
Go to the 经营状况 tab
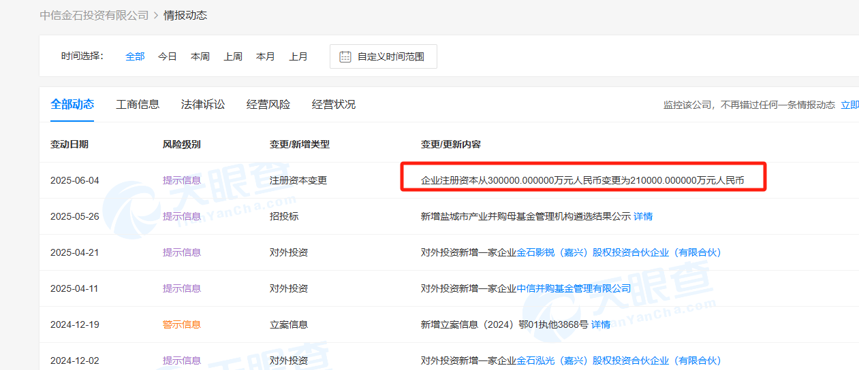(x=334, y=104)
